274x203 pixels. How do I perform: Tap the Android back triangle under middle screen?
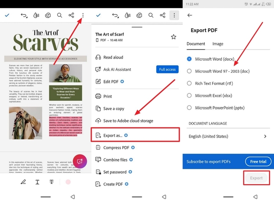(164, 197)
